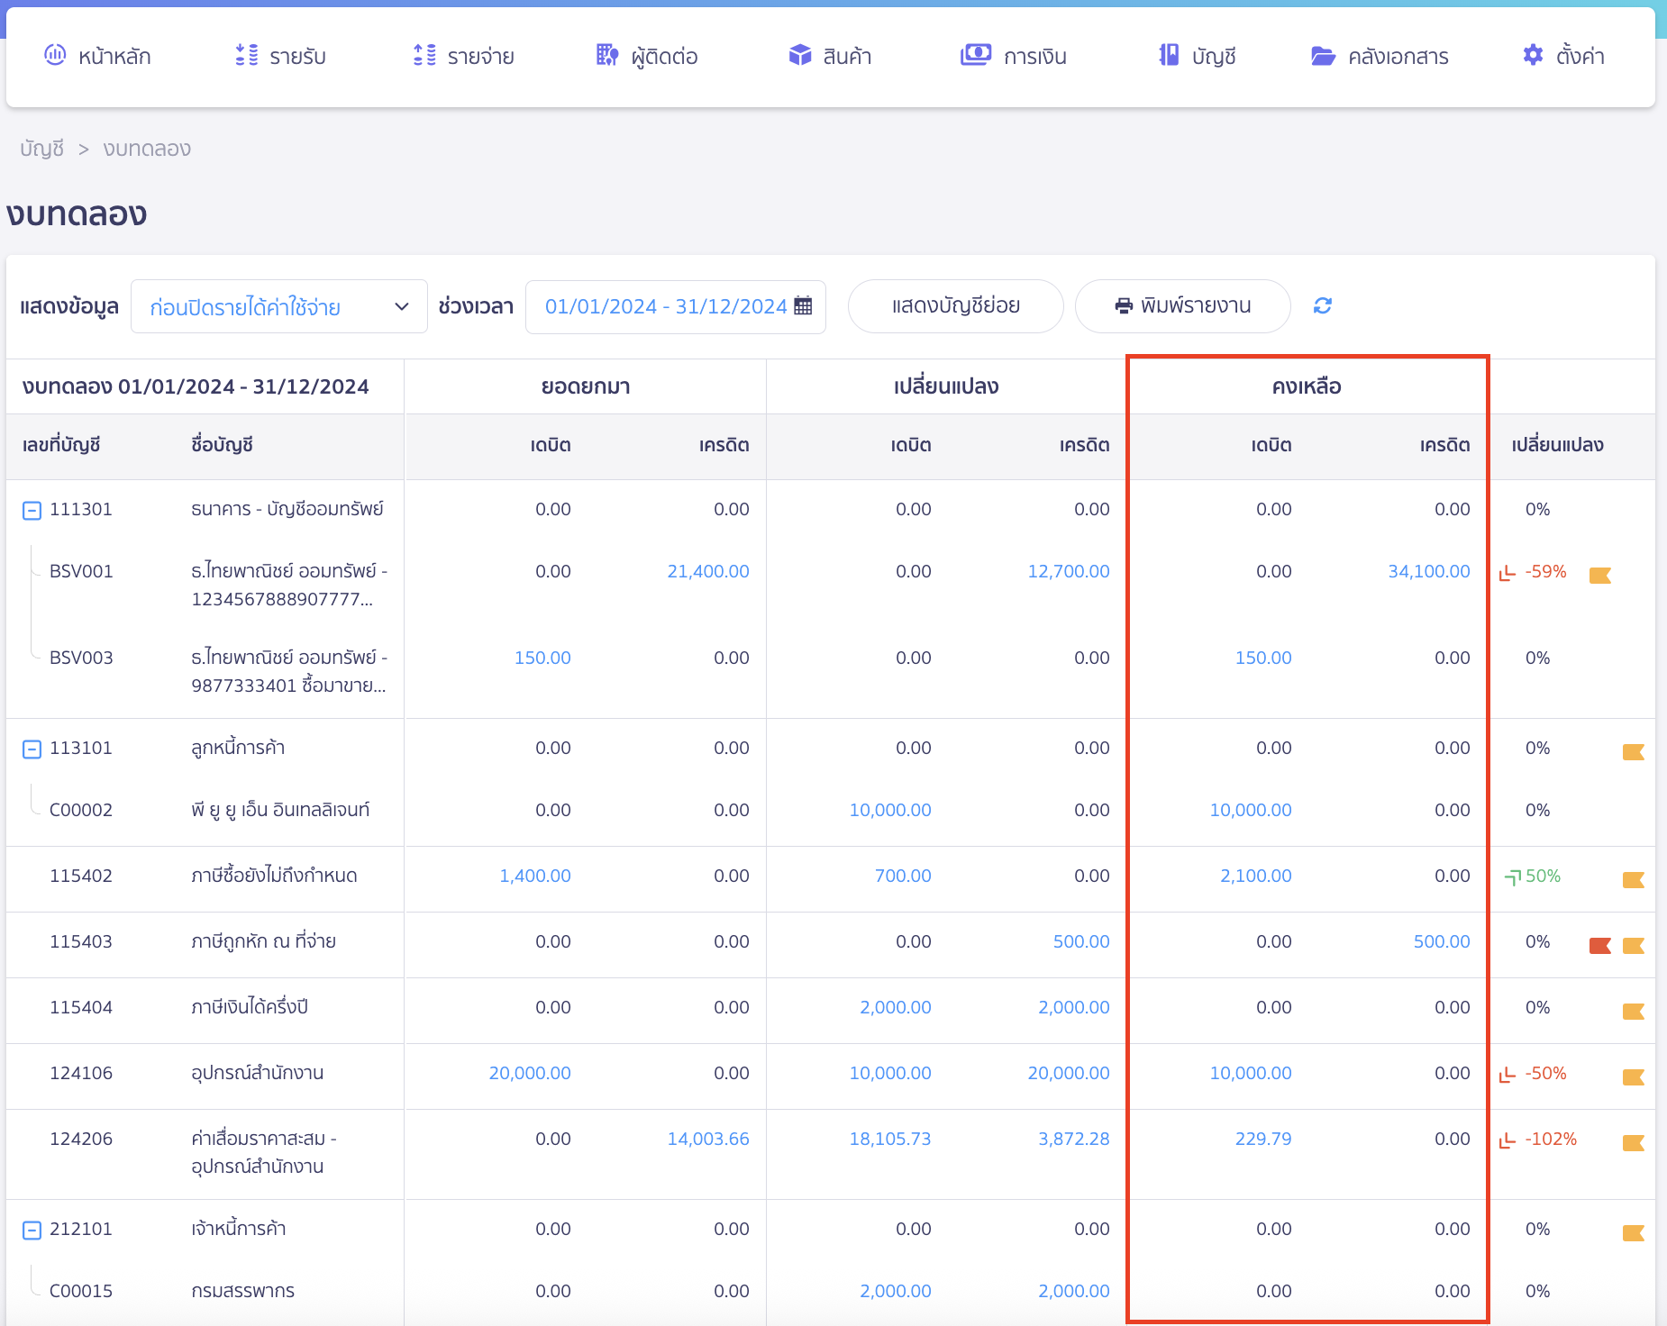This screenshot has width=1667, height=1326.
Task: Click the พิมพ์รายงาน print report button
Action: tap(1182, 306)
